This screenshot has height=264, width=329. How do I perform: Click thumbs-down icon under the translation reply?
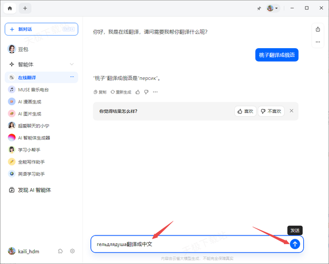click(x=146, y=92)
